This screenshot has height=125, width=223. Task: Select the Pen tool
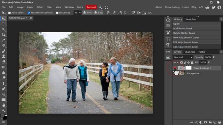[3, 89]
